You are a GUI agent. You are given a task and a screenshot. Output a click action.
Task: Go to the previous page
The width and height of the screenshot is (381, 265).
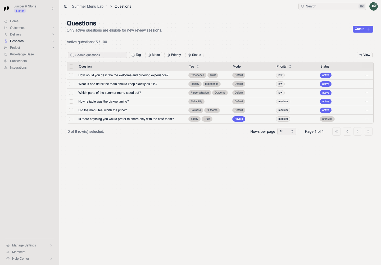click(347, 131)
